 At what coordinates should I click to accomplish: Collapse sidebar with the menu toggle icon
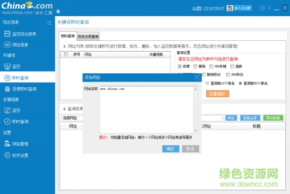click(49, 22)
